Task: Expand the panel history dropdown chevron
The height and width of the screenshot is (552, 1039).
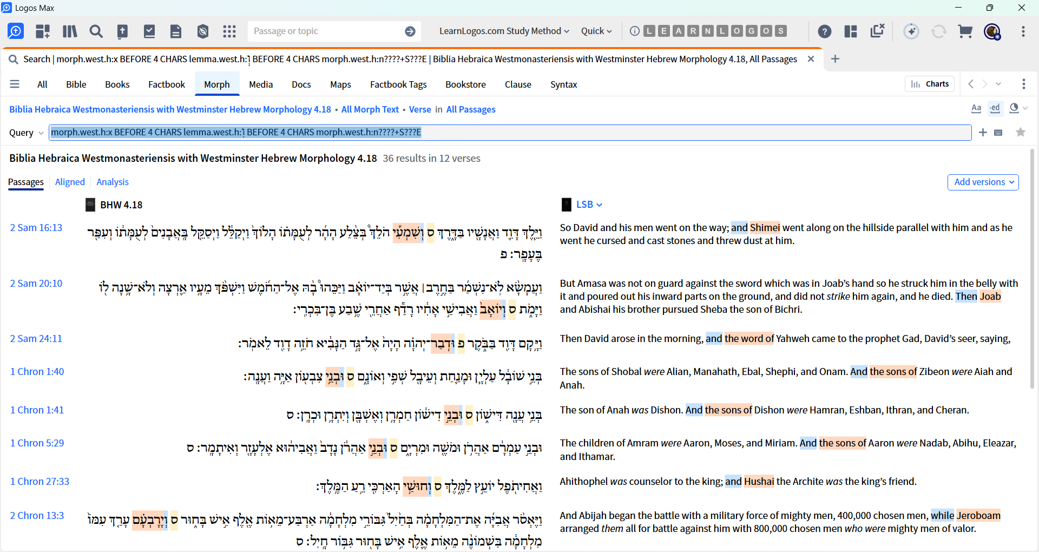Action: click(998, 84)
